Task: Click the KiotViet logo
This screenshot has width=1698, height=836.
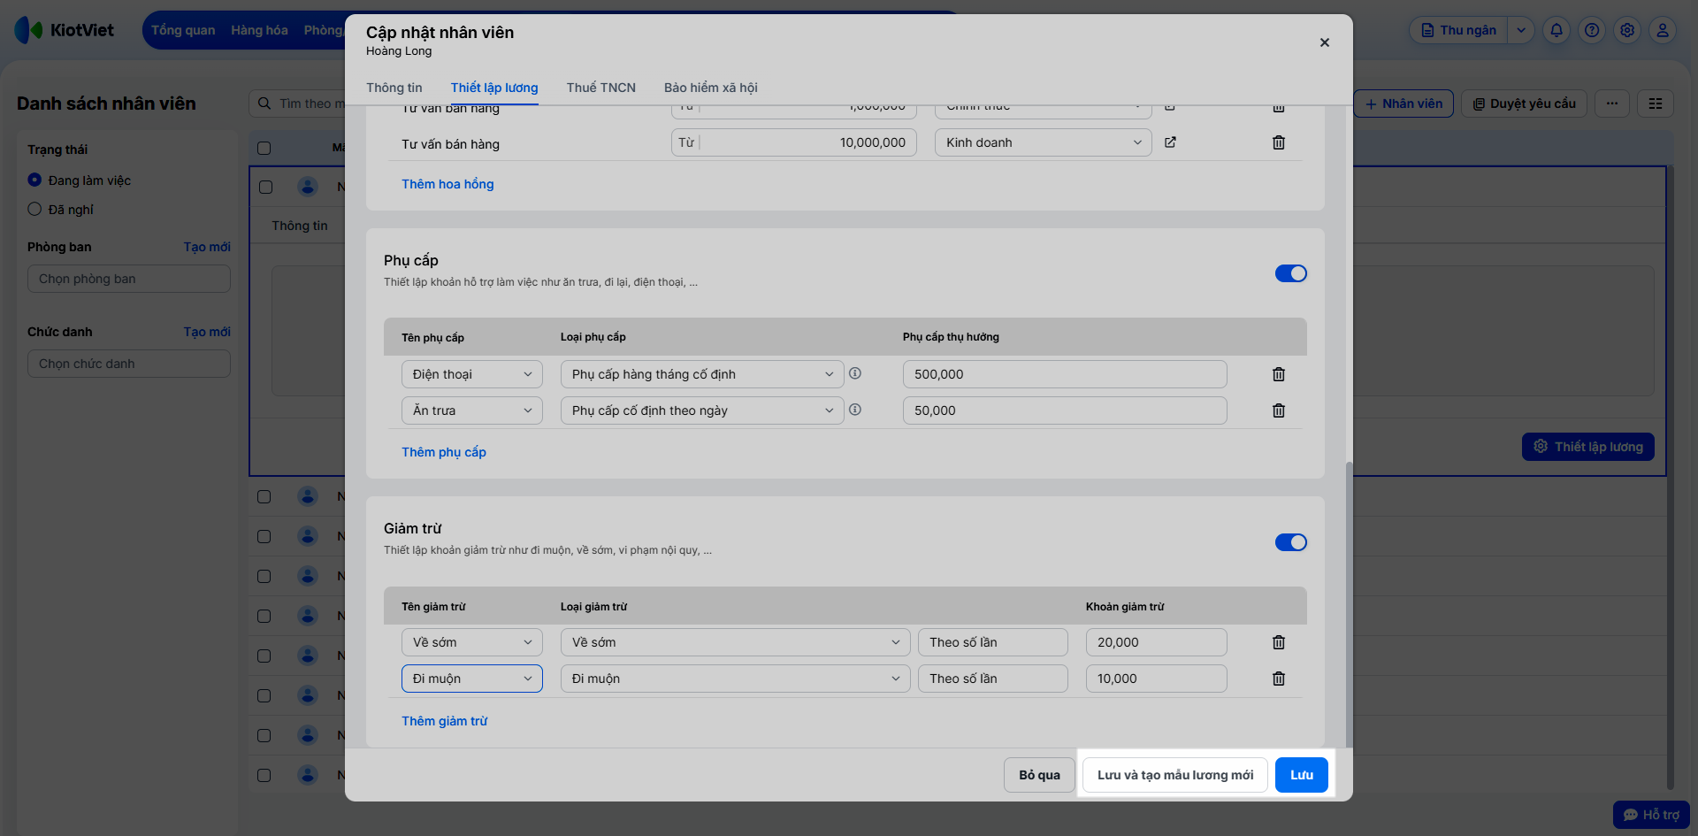Action: point(65,30)
